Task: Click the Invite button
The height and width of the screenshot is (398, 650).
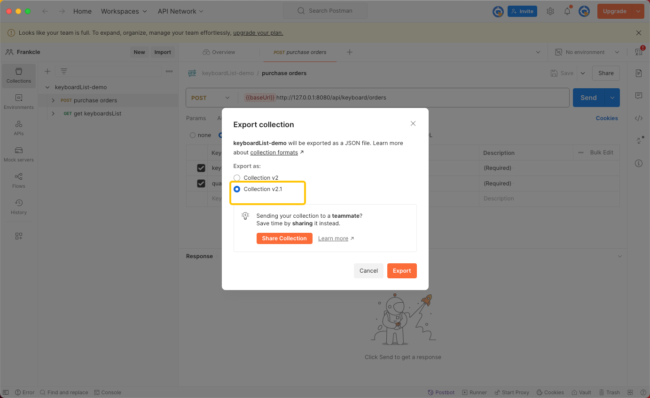Action: (x=522, y=11)
